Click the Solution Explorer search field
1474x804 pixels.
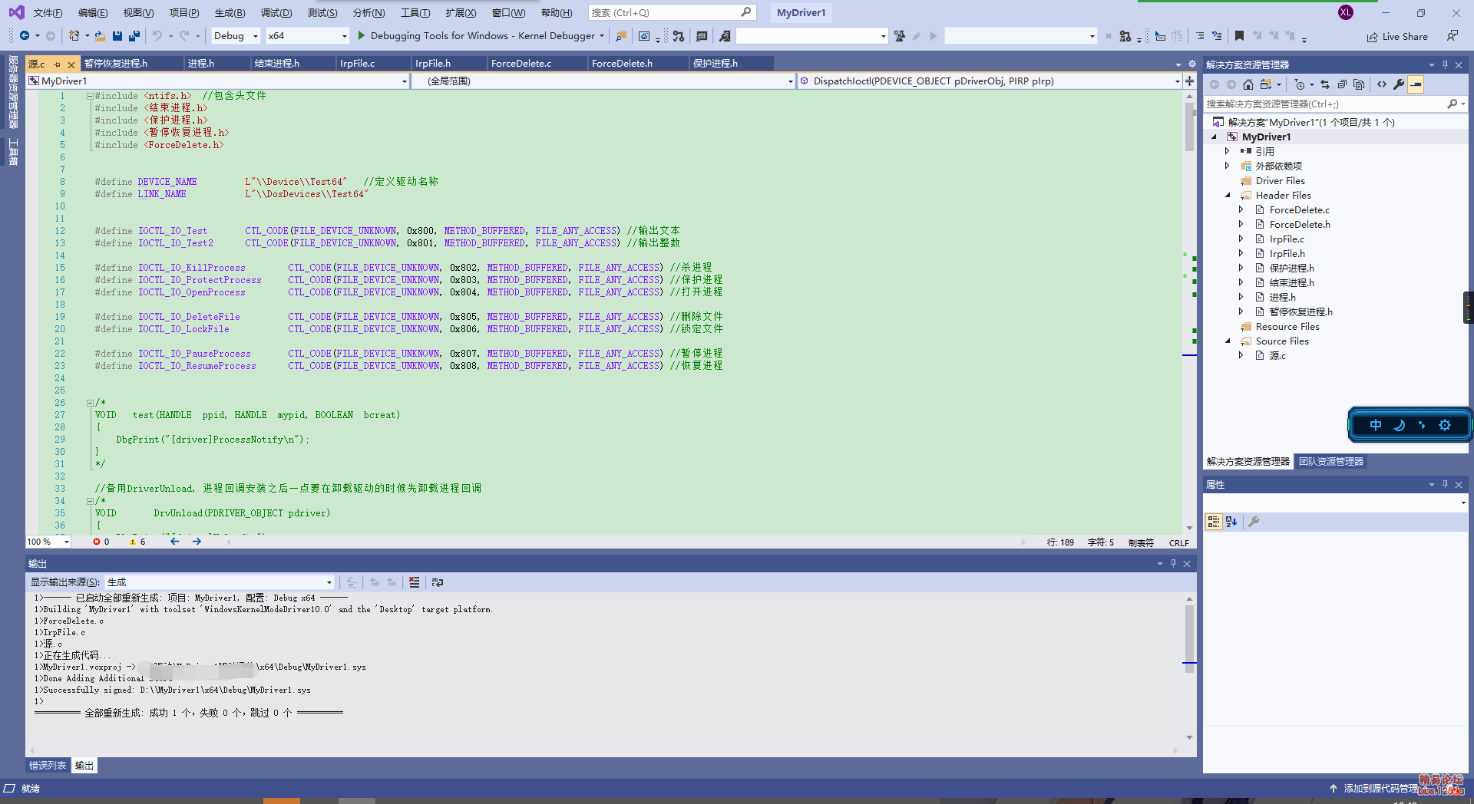point(1324,104)
